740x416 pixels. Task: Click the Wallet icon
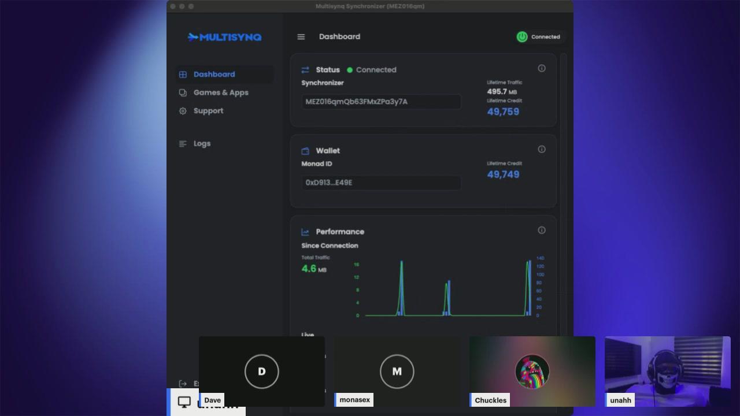[305, 151]
